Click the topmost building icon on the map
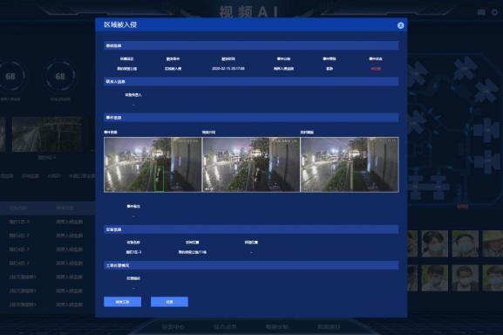 click(x=466, y=68)
